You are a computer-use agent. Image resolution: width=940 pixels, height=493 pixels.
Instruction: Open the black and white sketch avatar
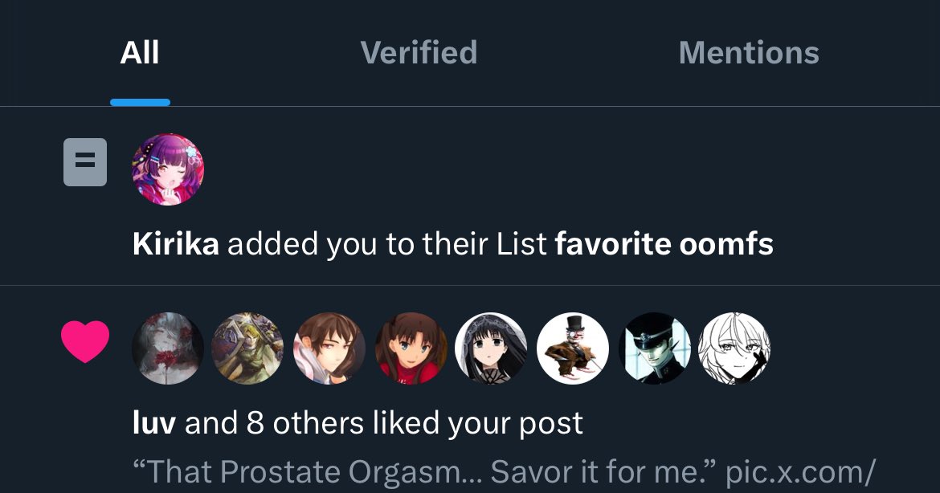tap(734, 348)
